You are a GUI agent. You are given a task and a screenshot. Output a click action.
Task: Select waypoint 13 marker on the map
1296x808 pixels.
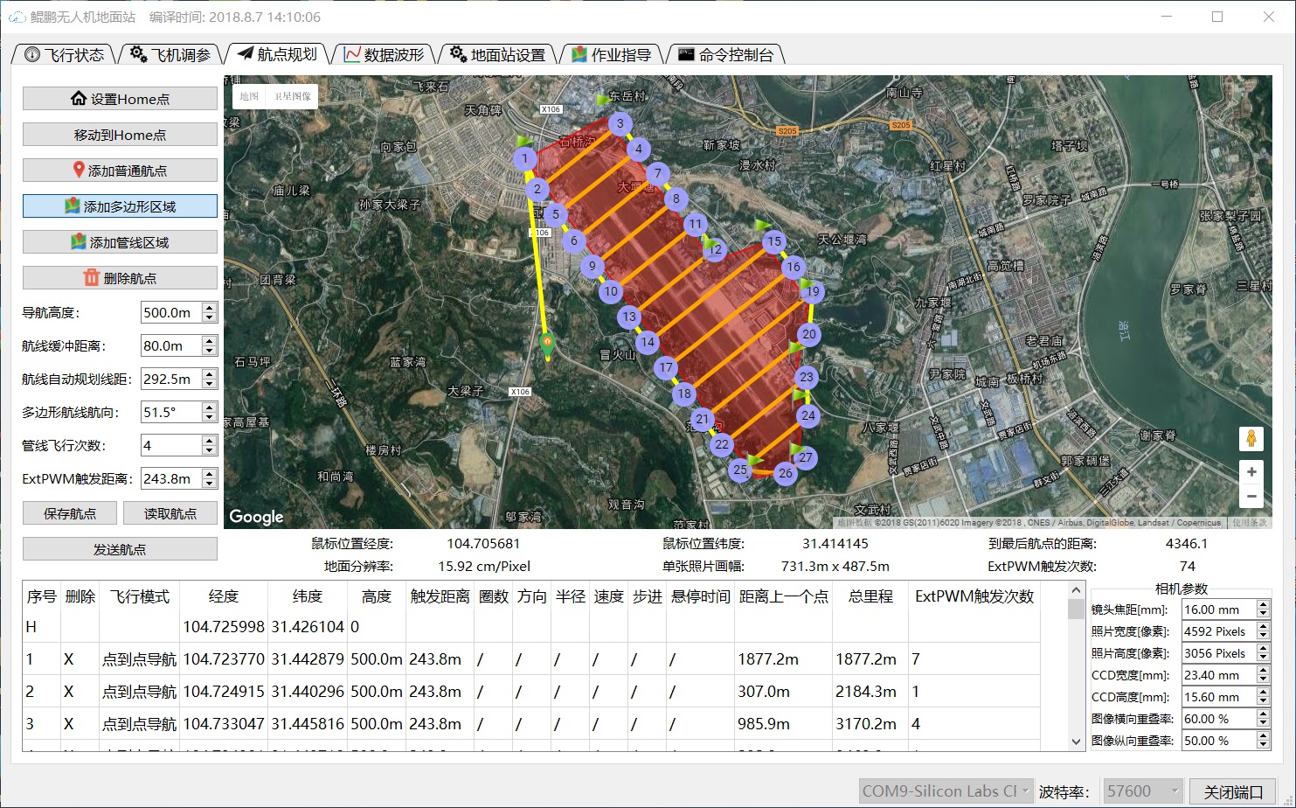[629, 317]
